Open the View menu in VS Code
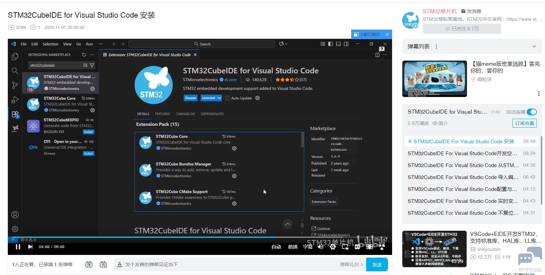This screenshot has height=275, width=545. (67, 44)
